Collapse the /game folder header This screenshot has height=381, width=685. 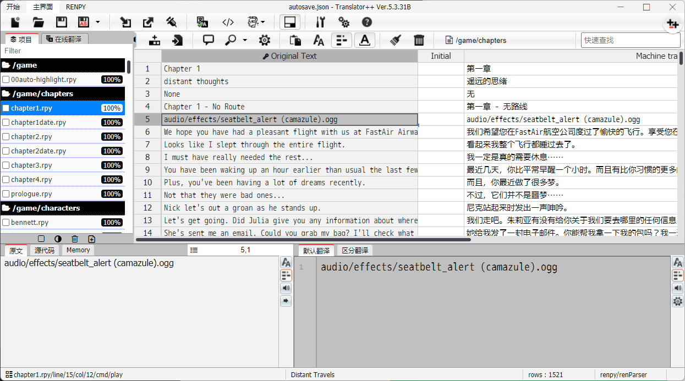click(x=63, y=65)
